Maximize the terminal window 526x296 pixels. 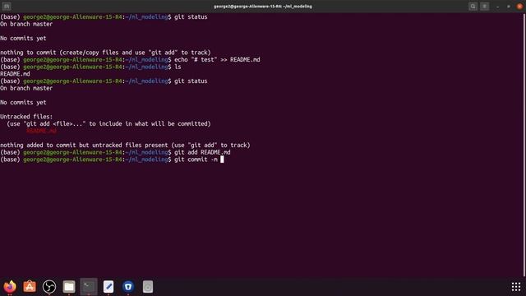coord(509,7)
